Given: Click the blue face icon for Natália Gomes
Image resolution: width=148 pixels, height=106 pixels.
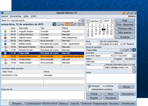Looking at the screenshot, I should [x=5, y=44].
